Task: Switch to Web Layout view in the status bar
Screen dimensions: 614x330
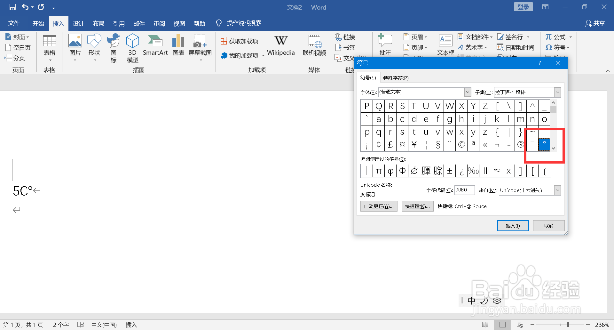Action: [520, 325]
